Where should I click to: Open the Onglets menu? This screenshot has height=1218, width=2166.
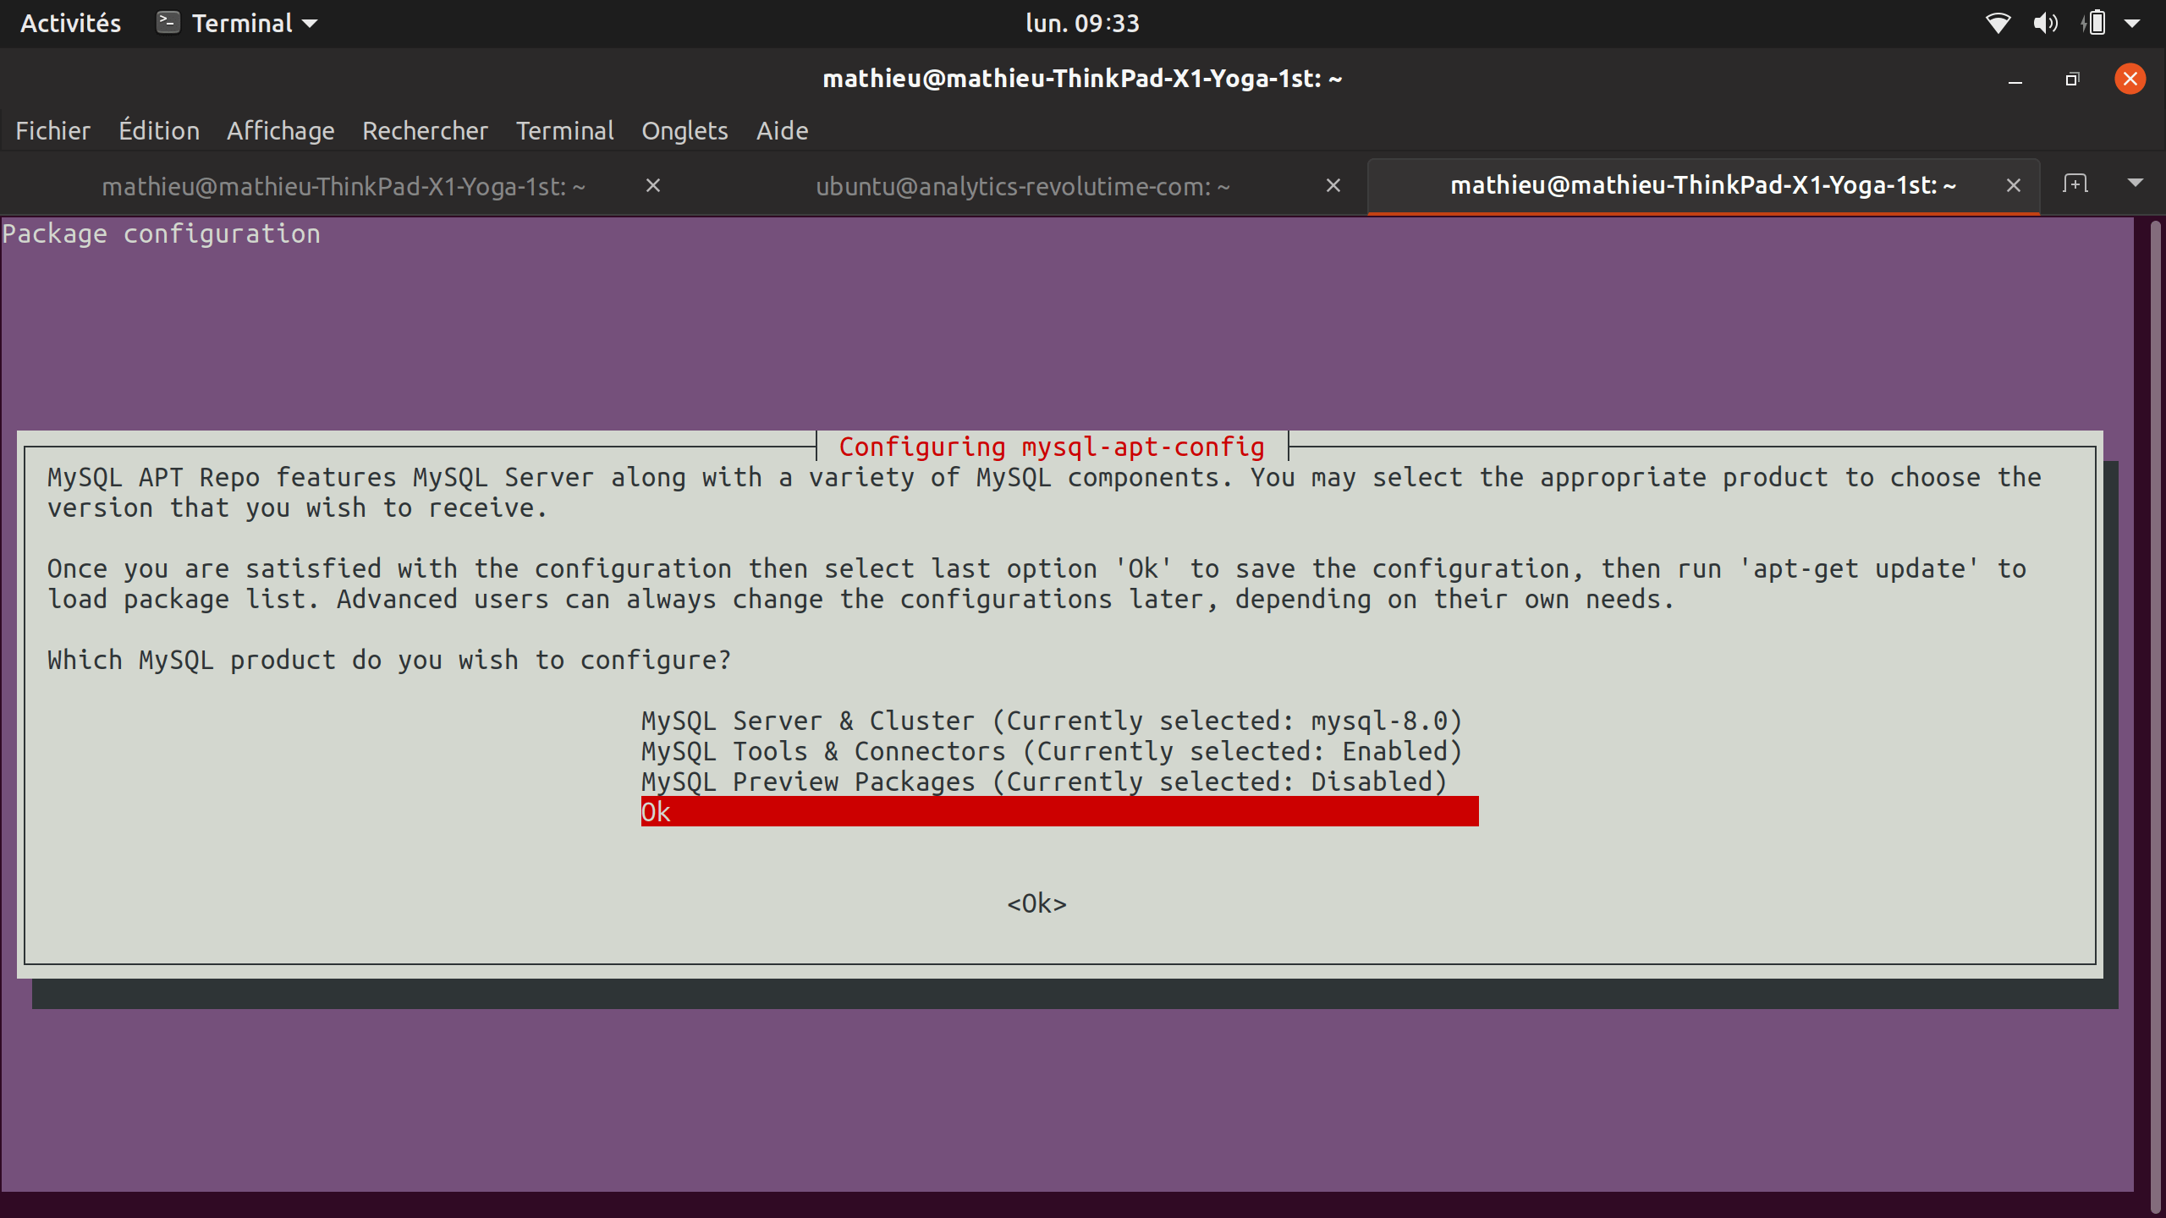coord(684,130)
